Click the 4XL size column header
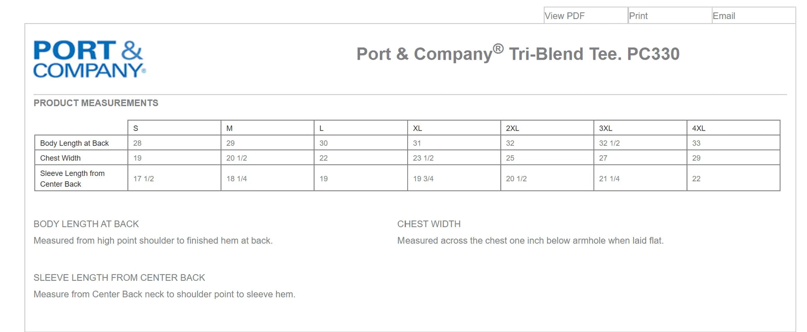 coord(698,128)
